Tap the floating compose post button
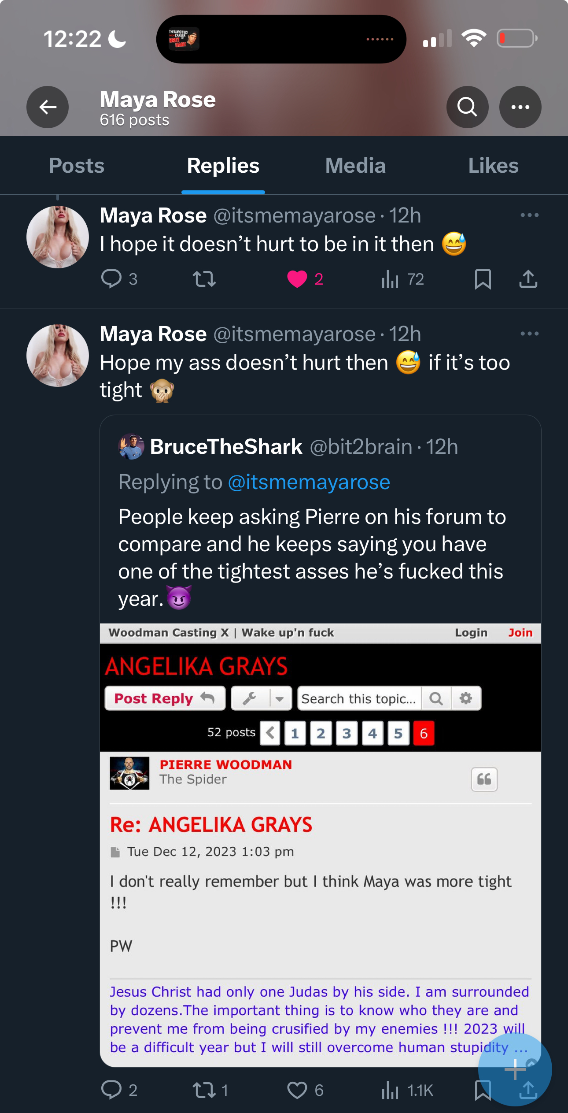Image resolution: width=568 pixels, height=1113 pixels. point(515,1068)
